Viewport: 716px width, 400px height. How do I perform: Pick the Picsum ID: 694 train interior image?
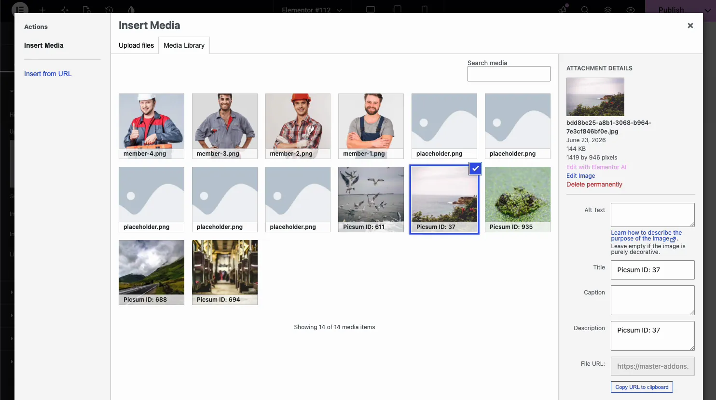[225, 272]
